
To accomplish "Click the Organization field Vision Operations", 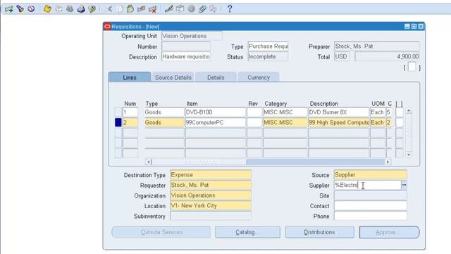I will click(x=211, y=195).
